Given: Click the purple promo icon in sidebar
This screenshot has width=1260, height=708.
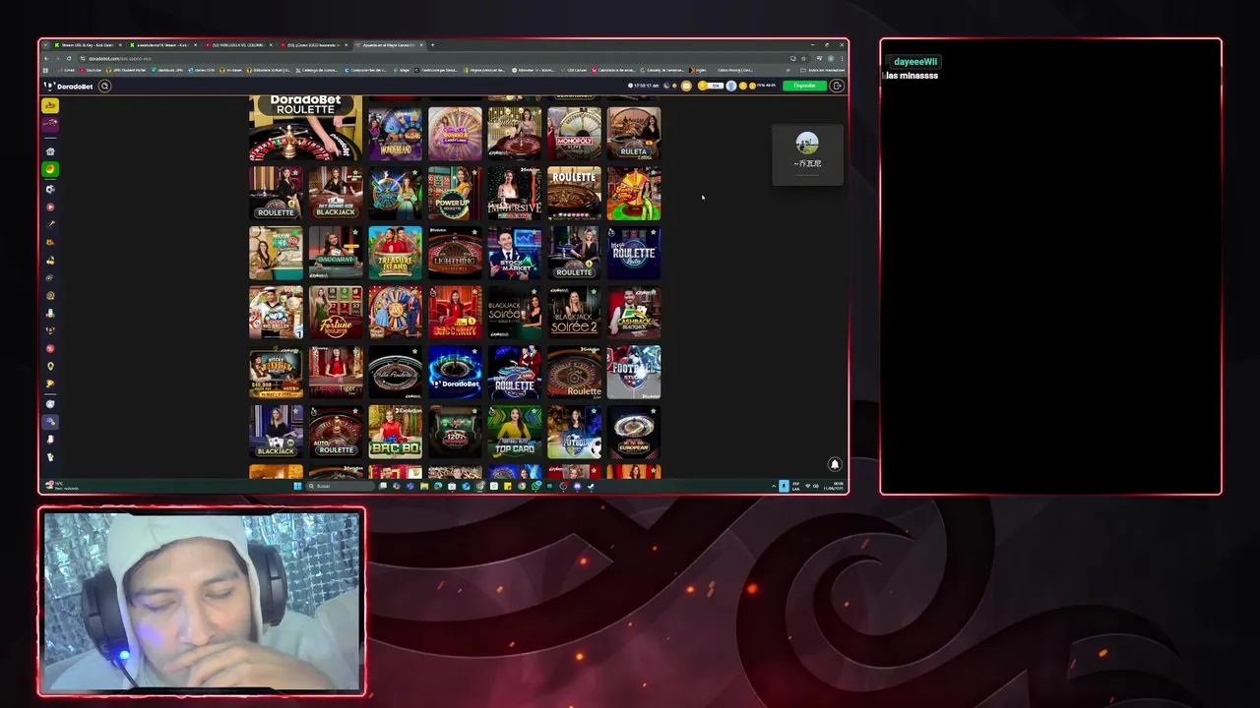Looking at the screenshot, I should [x=50, y=124].
